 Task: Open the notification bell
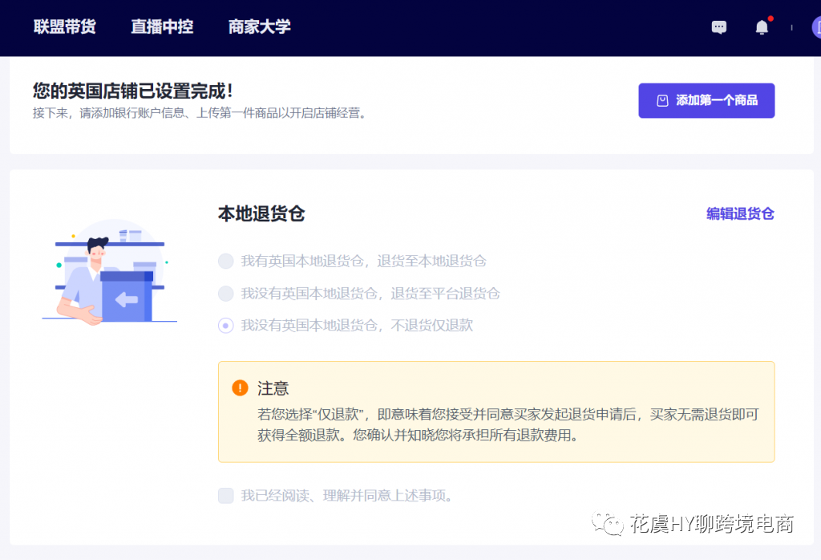[762, 27]
